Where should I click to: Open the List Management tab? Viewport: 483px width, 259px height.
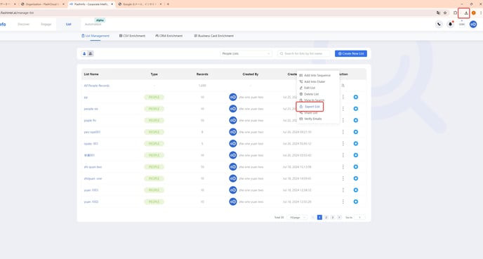point(95,36)
